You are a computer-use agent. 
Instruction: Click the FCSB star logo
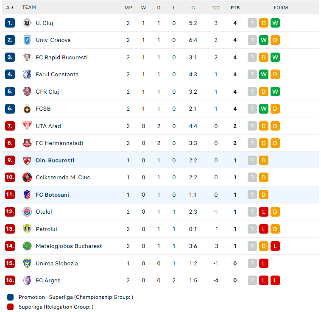(x=27, y=109)
